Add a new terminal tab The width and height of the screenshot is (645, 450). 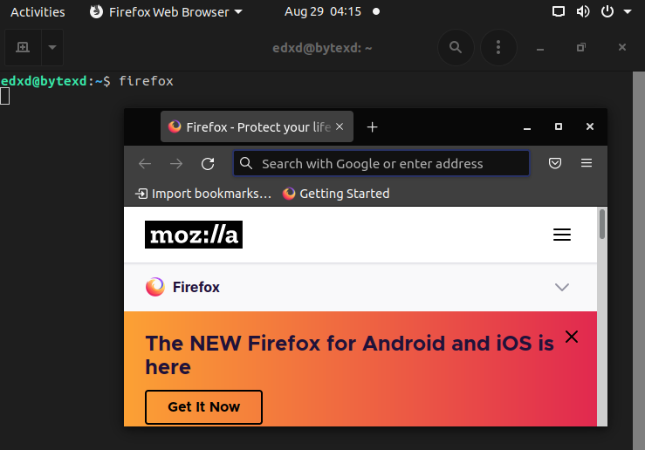coord(23,47)
